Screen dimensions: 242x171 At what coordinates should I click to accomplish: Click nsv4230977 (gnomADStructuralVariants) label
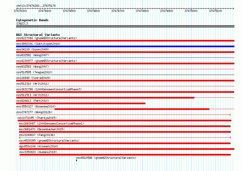pos(46,61)
